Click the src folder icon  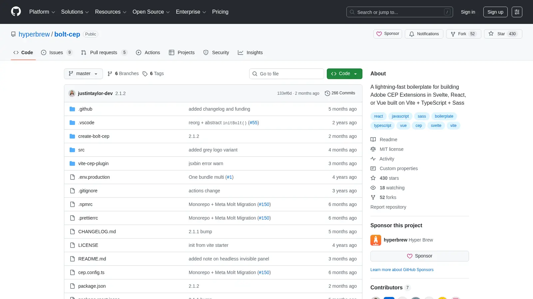coord(72,150)
